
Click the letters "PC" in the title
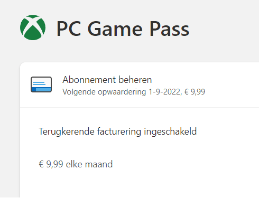click(69, 29)
